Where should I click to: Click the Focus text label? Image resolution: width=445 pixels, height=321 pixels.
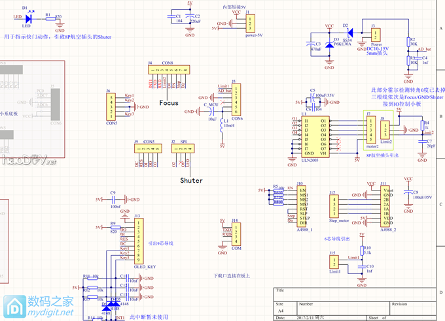[168, 103]
